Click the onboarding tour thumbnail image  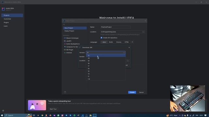point(37,105)
